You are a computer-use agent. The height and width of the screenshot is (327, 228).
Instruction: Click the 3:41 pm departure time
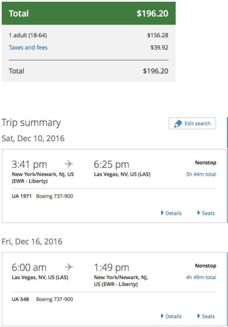point(29,165)
